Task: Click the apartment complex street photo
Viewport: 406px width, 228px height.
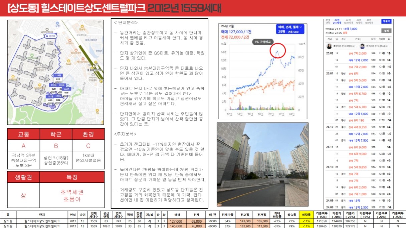Action: [262, 165]
